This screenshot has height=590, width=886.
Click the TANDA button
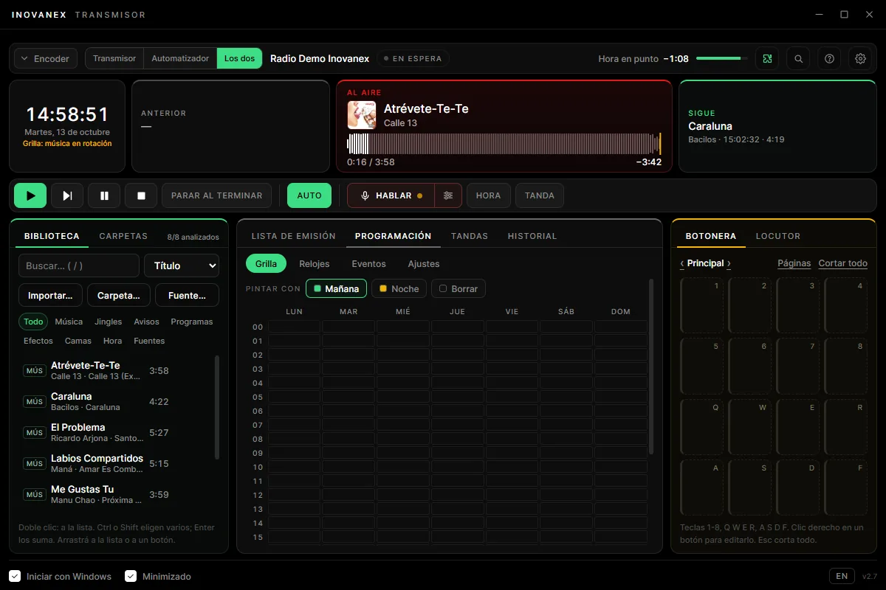(540, 195)
